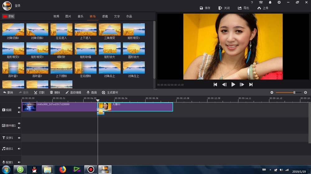Screen dimensions: 311x174
Task: Mute the 音乐1 track speaker
Action: 19,149
